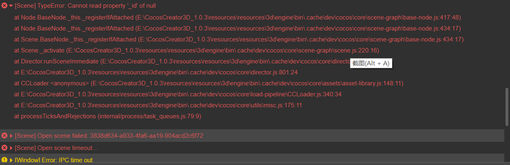
Task: Expand the Open scene failed entry
Action: 11,136
